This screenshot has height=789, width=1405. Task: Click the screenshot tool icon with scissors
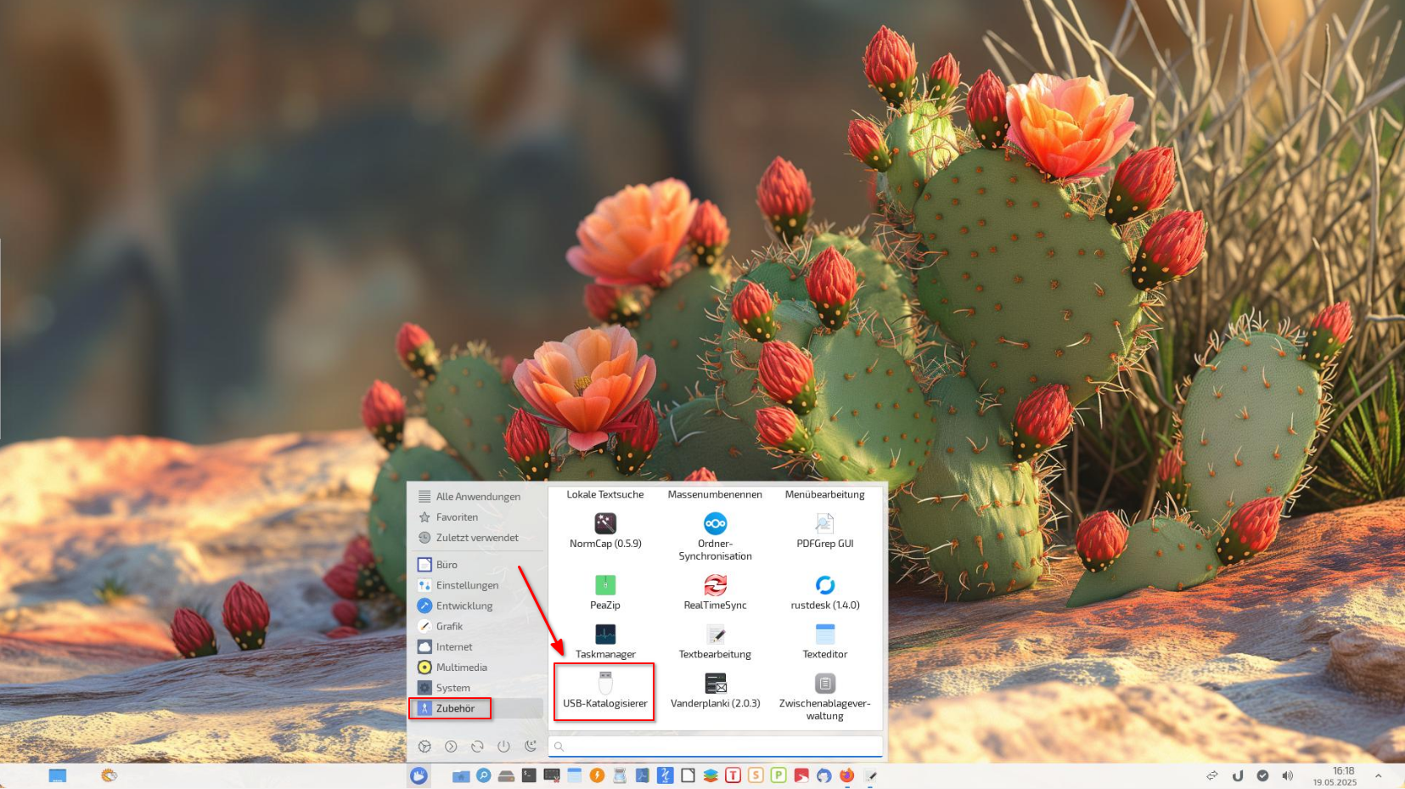552,775
